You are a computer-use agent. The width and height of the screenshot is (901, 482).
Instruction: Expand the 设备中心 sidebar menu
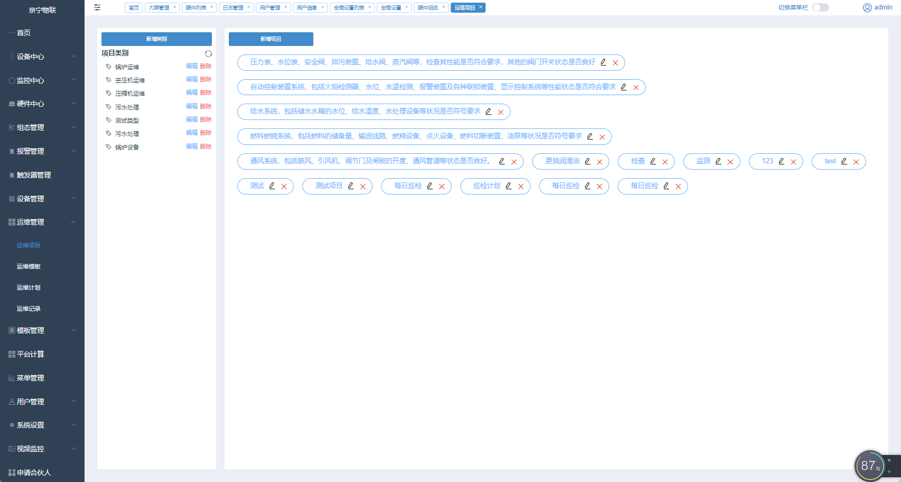pyautogui.click(x=42, y=57)
